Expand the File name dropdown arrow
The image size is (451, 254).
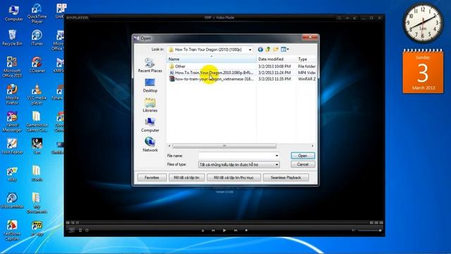[277, 155]
